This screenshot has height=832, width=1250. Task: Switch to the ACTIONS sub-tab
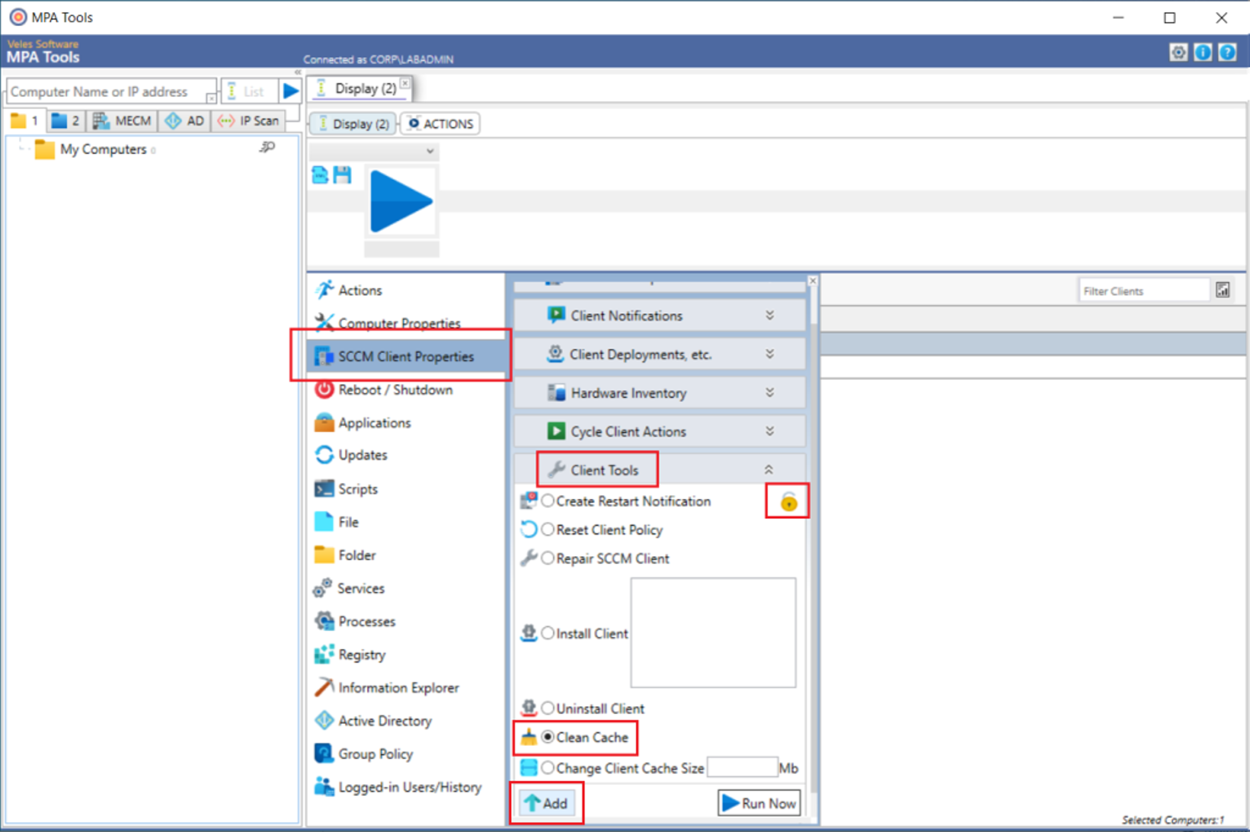(x=440, y=124)
